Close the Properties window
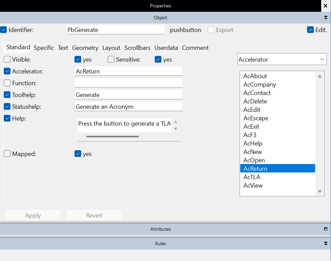Viewport: 331px width, 261px height. click(x=325, y=6)
